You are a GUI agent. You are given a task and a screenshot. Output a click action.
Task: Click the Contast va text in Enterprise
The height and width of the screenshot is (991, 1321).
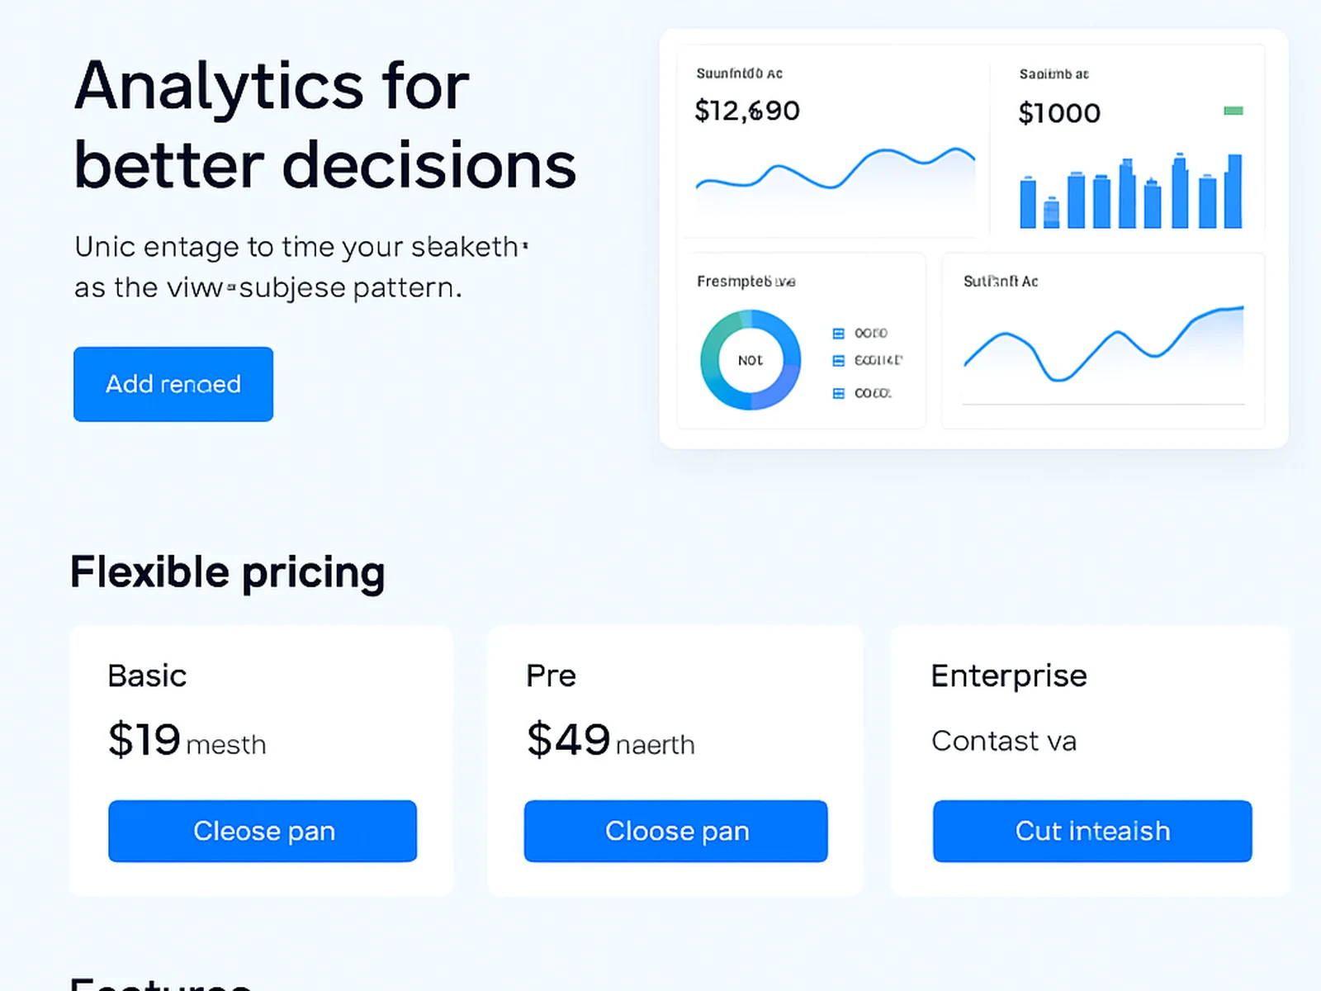tap(1004, 741)
